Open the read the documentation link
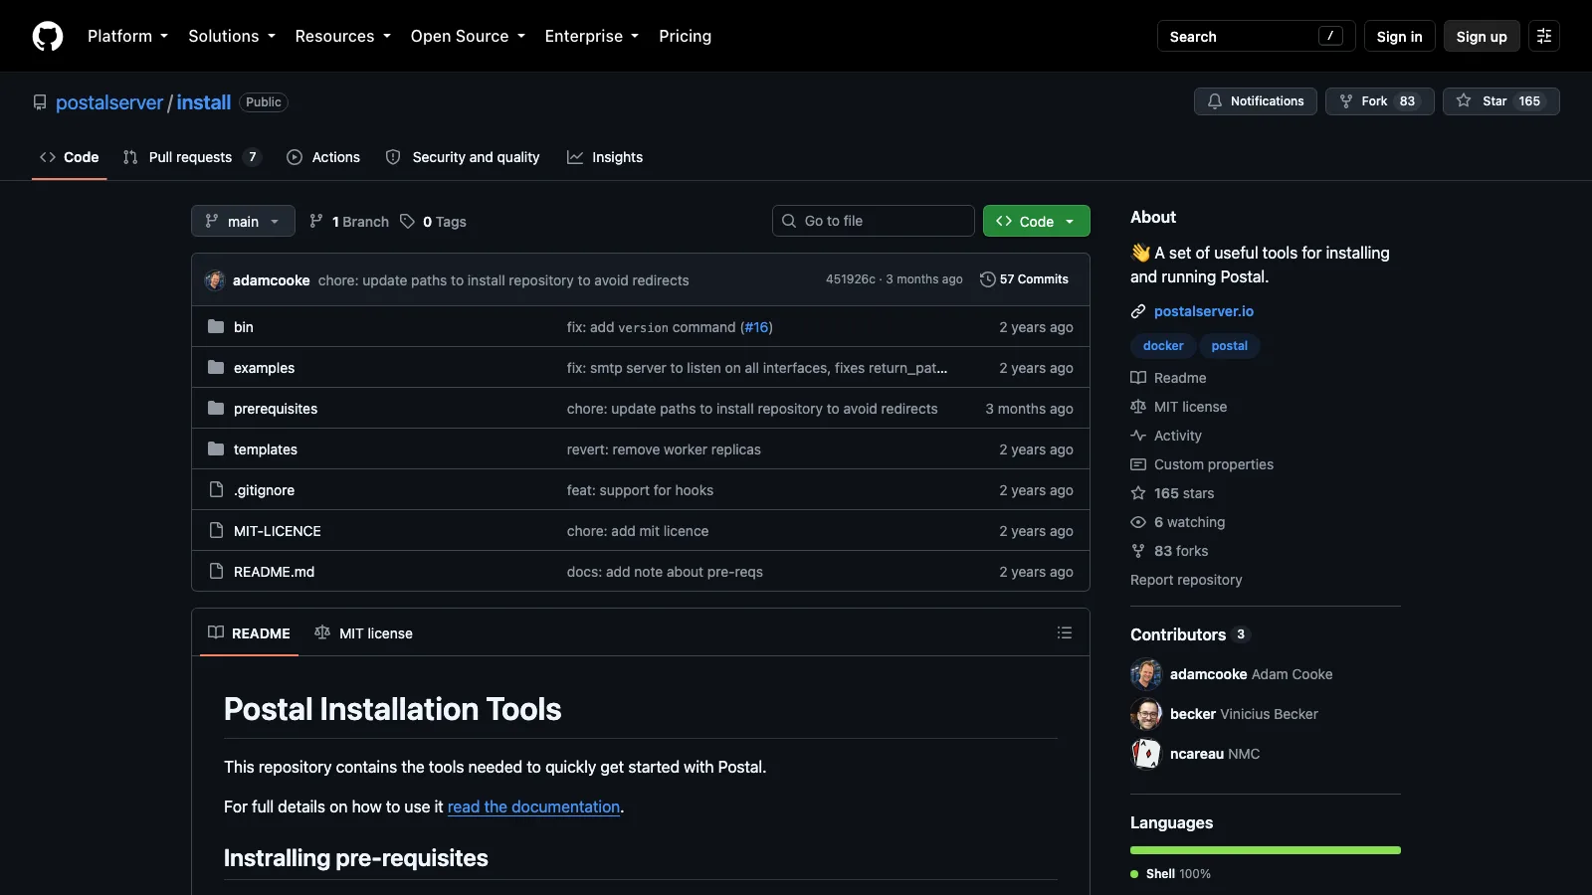 (x=533, y=806)
